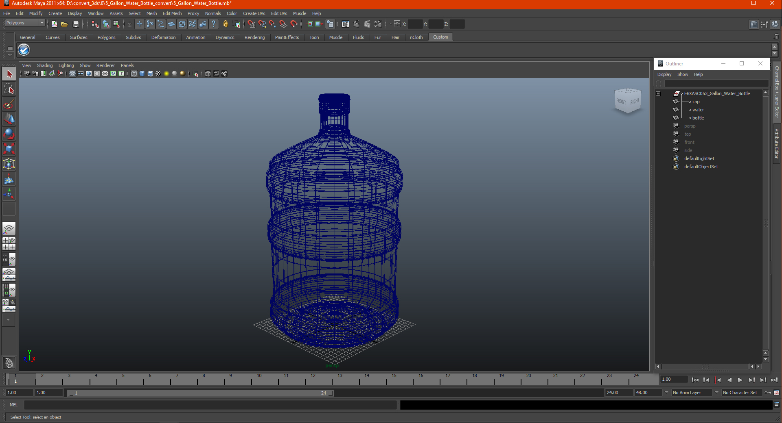Screen dimensions: 782x423
Task: Select defaultLightSet in Outliner
Action: pyautogui.click(x=699, y=158)
